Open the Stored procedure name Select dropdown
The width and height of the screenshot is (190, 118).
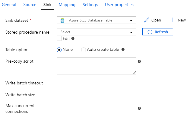click(97, 32)
